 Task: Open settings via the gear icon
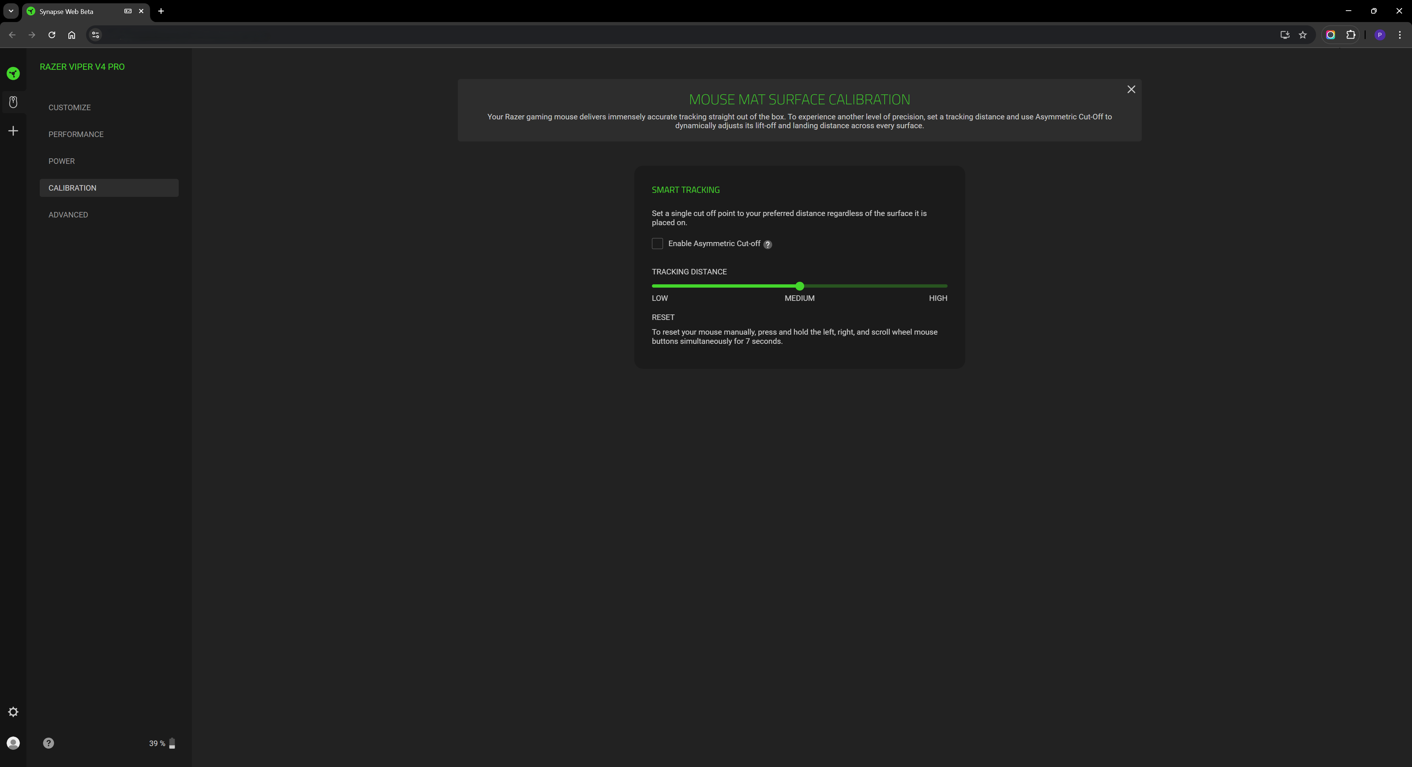[x=13, y=712]
